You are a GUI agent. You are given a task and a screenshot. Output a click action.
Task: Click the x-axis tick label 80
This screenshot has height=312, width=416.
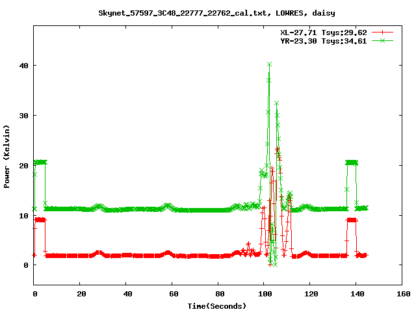pos(220,294)
